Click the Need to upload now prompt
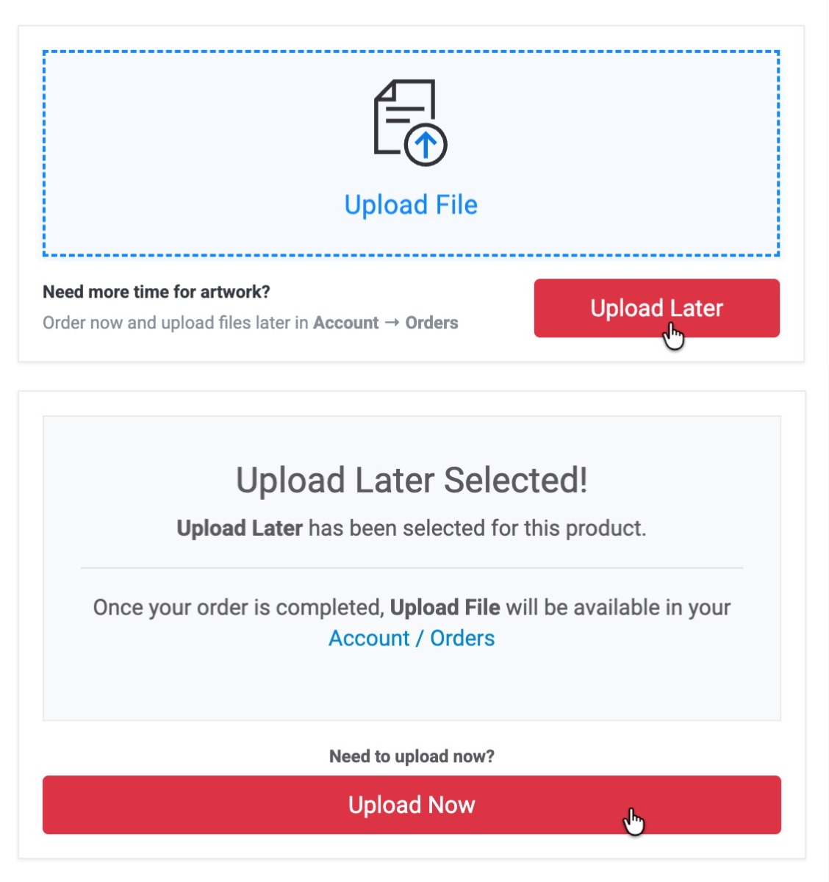Screen dimensions: 829x882 tap(412, 756)
